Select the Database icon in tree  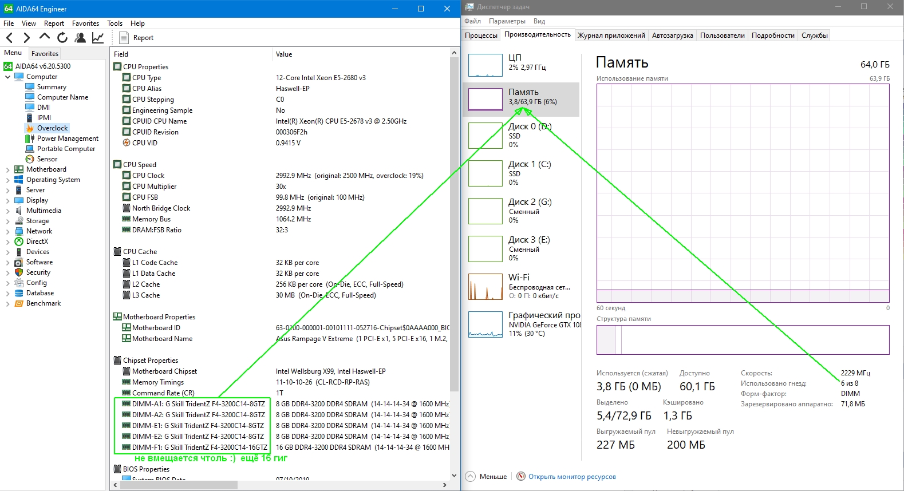19,293
